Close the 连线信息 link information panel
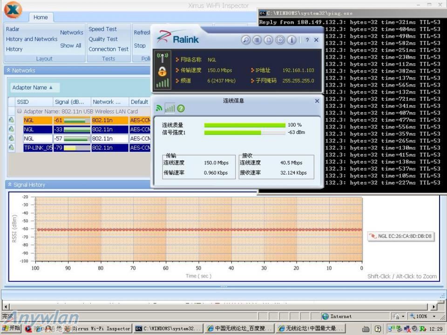Image resolution: width=447 pixels, height=335 pixels. pyautogui.click(x=317, y=101)
